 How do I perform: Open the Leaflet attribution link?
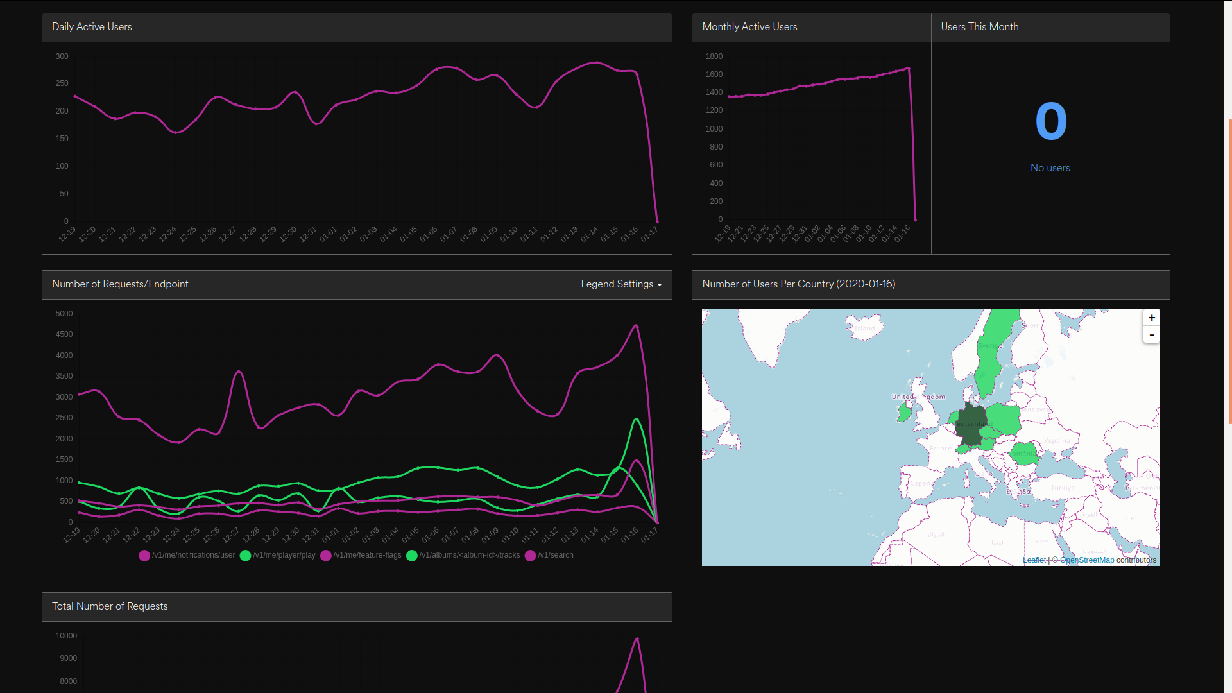(x=1034, y=560)
